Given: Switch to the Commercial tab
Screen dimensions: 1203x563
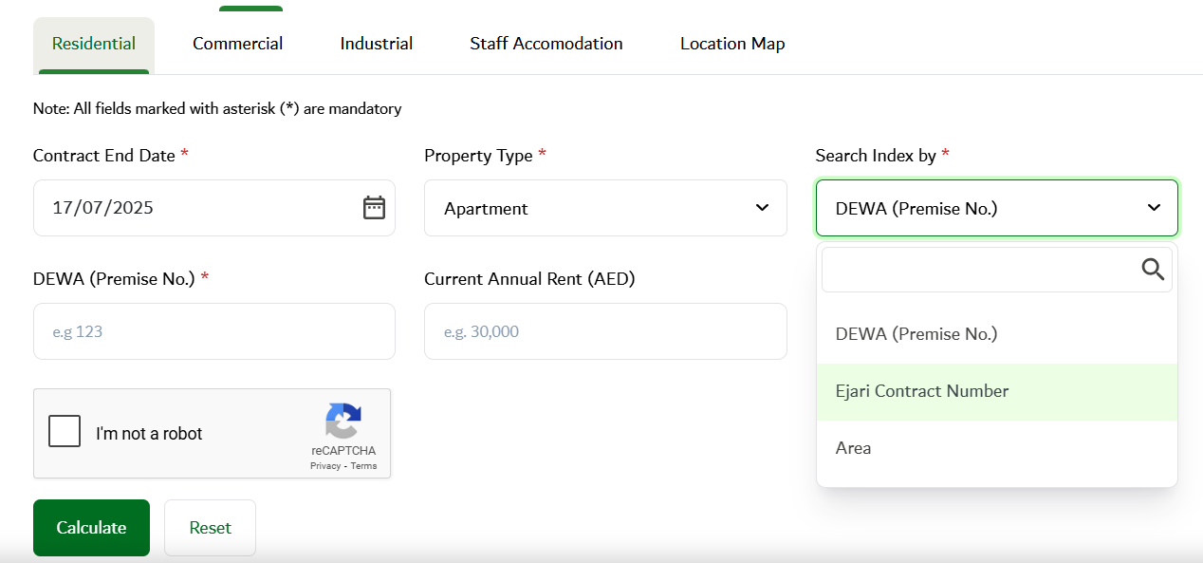Looking at the screenshot, I should pos(238,44).
